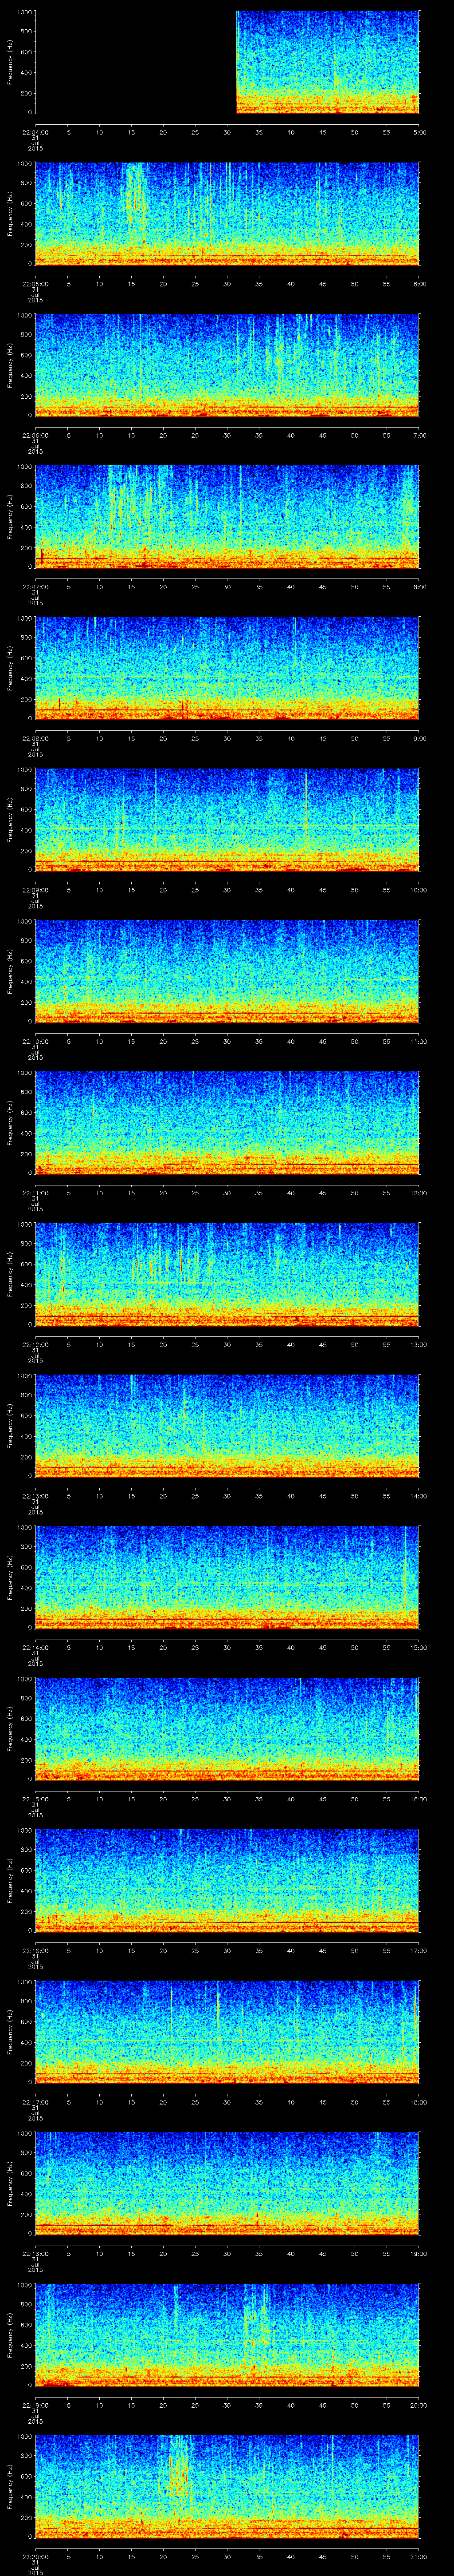Click the '5:00' end time label
Screen dimensions: 454x2576
coord(419,132)
